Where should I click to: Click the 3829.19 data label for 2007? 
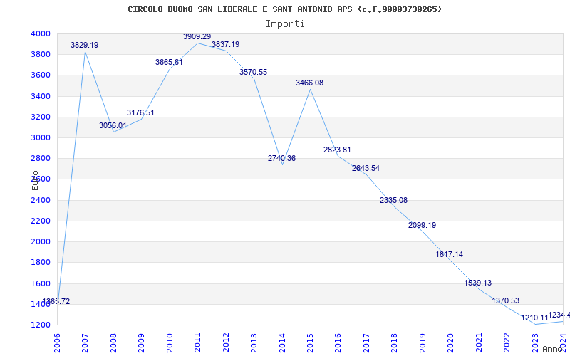tap(84, 45)
